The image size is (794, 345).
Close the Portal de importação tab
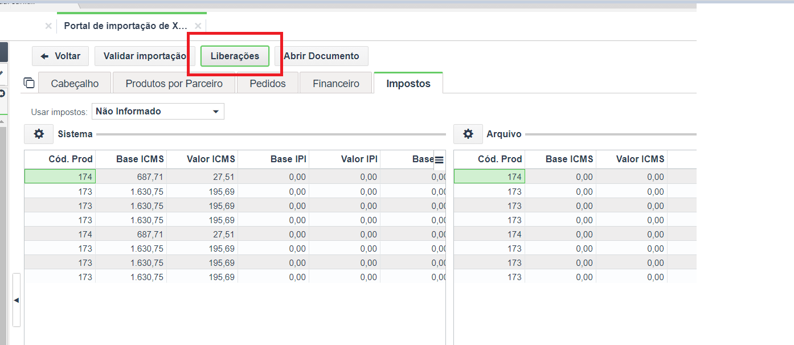pos(198,26)
